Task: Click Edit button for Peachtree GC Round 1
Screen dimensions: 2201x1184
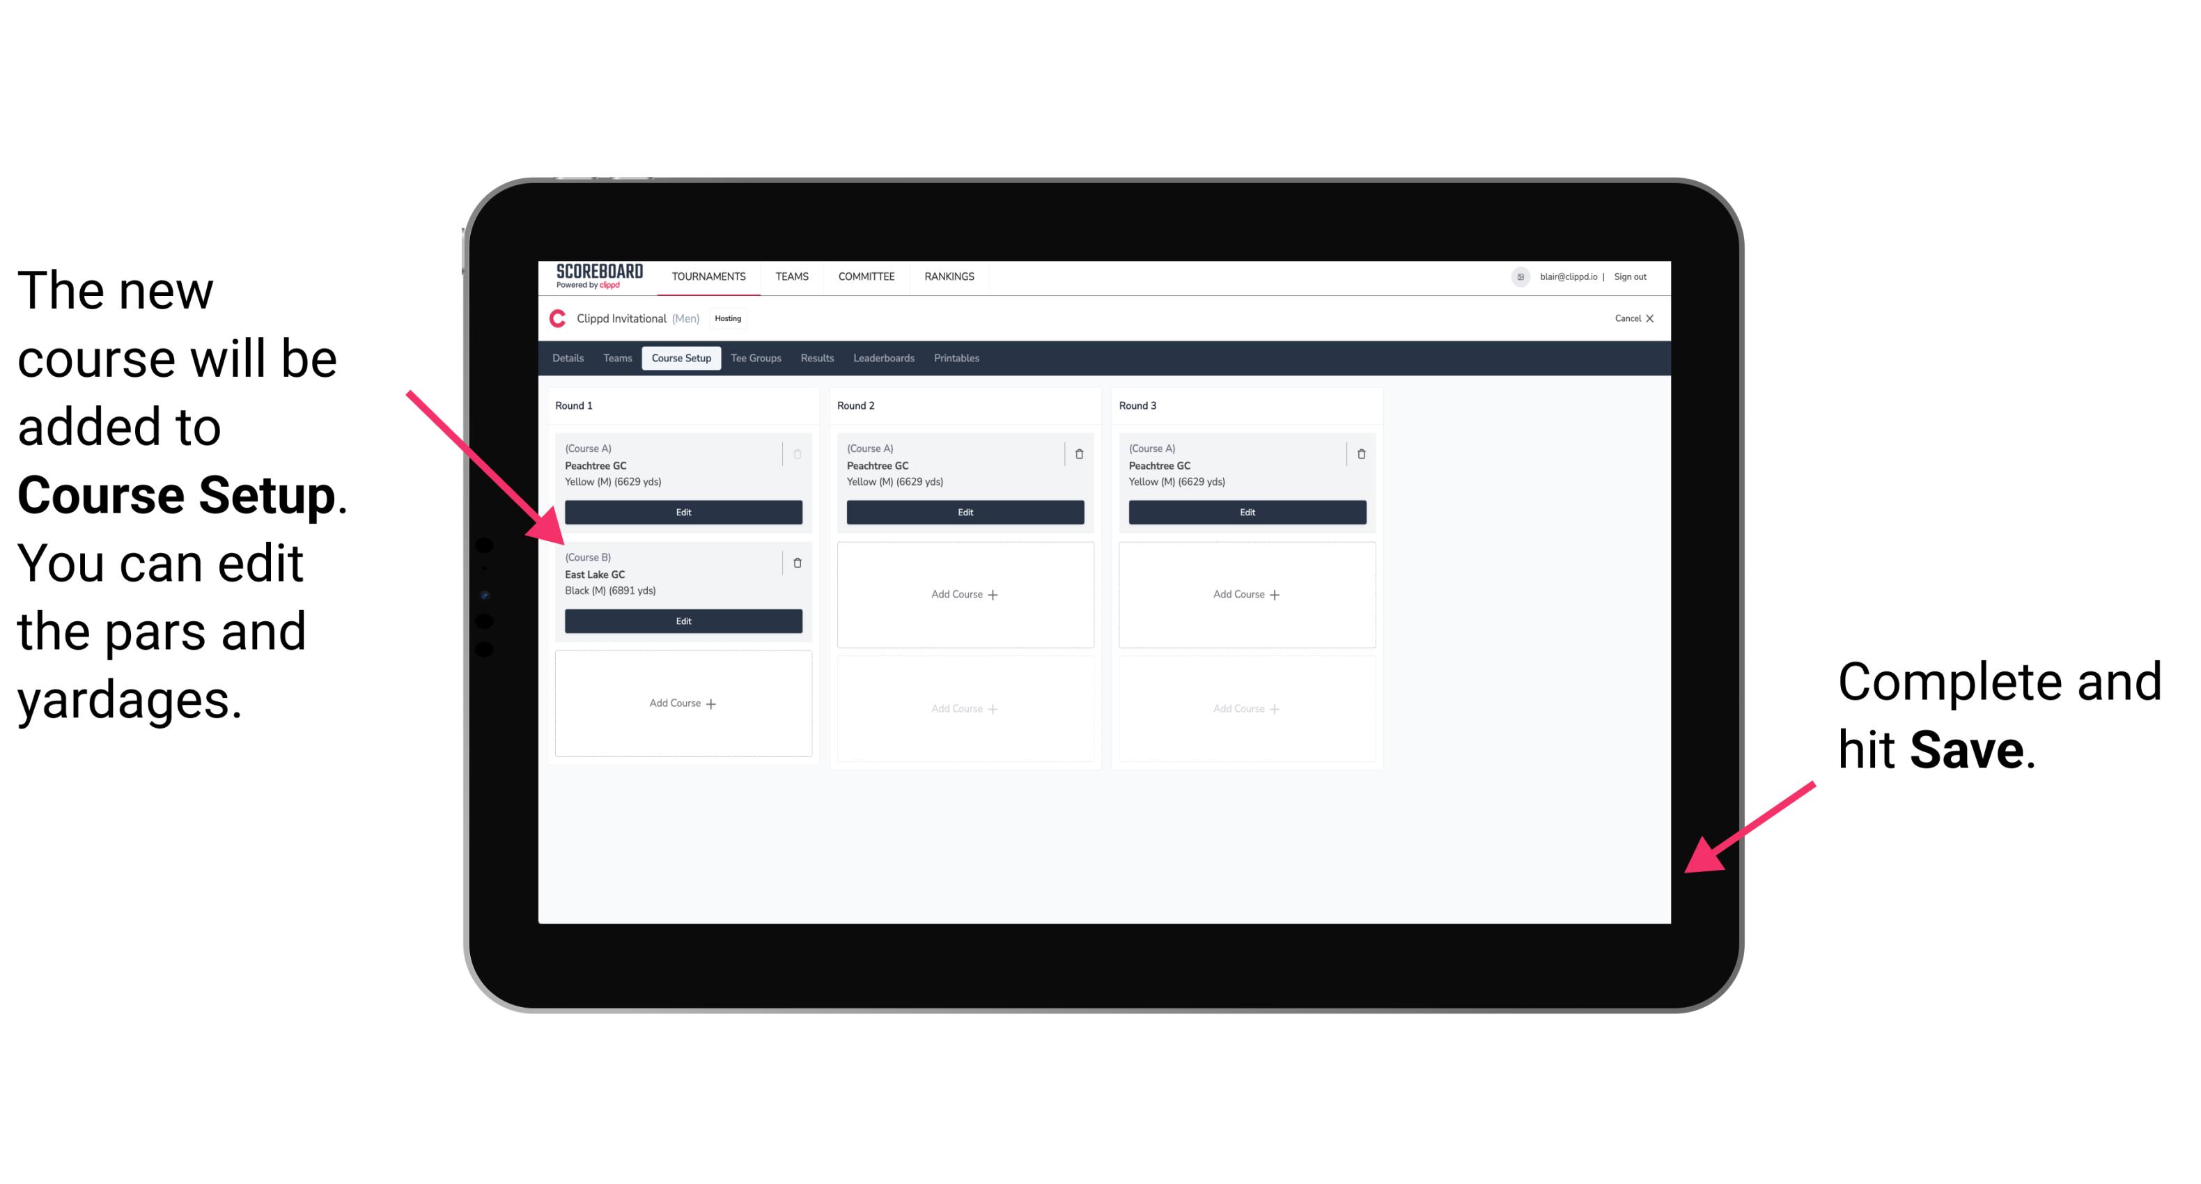Action: click(x=683, y=512)
